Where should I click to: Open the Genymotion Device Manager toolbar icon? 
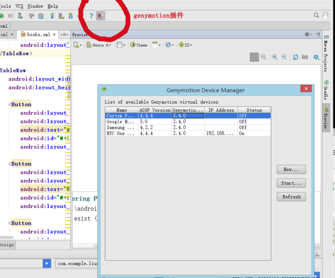(x=100, y=16)
